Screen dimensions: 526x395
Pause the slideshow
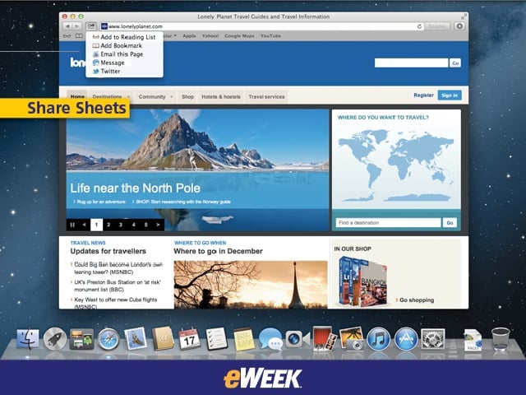pos(72,225)
